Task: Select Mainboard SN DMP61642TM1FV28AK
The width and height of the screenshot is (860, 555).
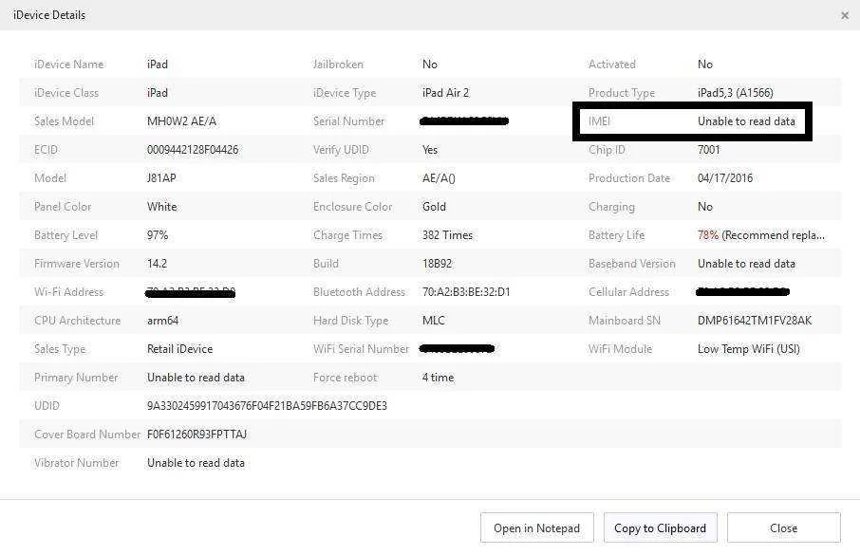Action: (755, 321)
